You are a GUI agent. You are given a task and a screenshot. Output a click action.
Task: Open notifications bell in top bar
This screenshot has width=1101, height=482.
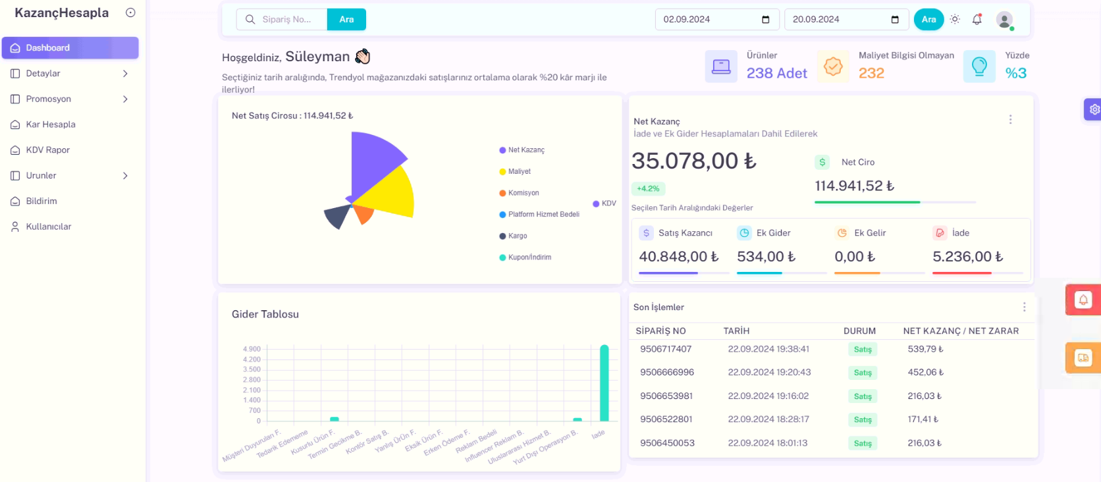pyautogui.click(x=977, y=19)
